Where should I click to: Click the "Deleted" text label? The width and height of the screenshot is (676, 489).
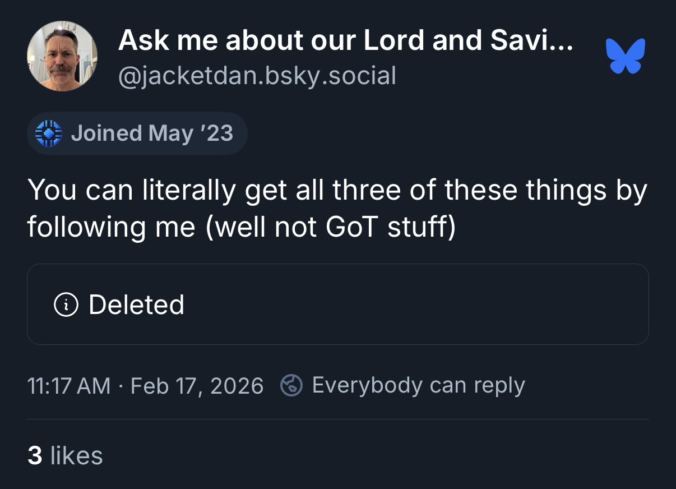[x=136, y=305]
